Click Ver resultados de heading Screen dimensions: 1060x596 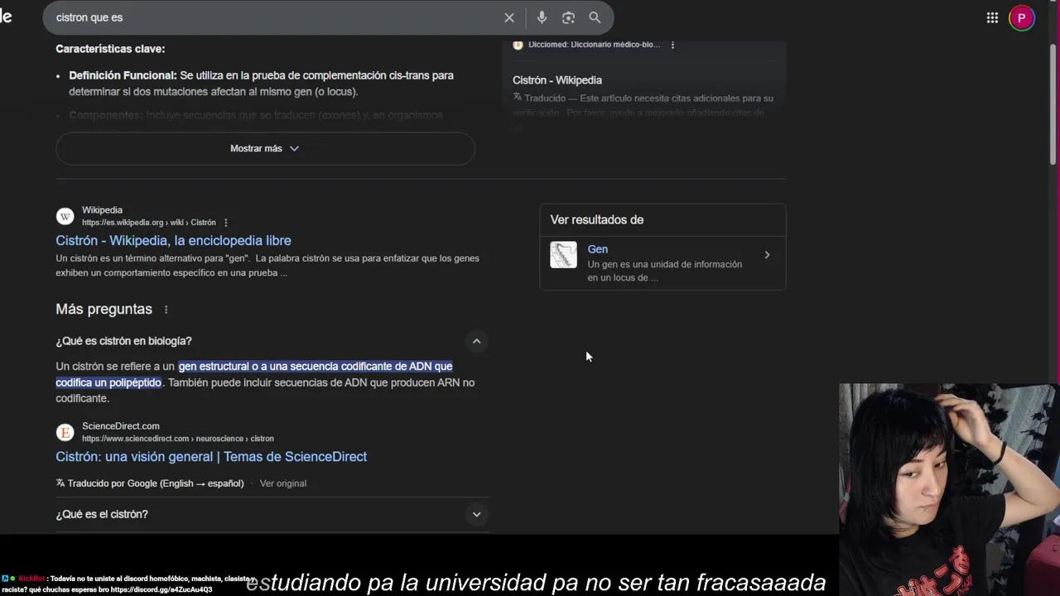point(597,219)
